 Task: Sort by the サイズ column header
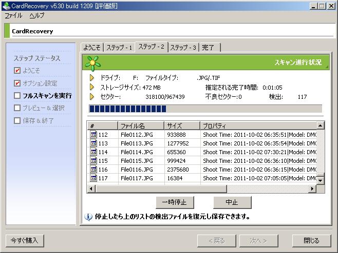pos(182,125)
